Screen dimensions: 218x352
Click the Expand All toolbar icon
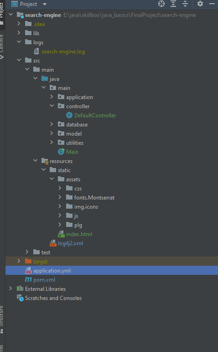pyautogui.click(x=173, y=4)
